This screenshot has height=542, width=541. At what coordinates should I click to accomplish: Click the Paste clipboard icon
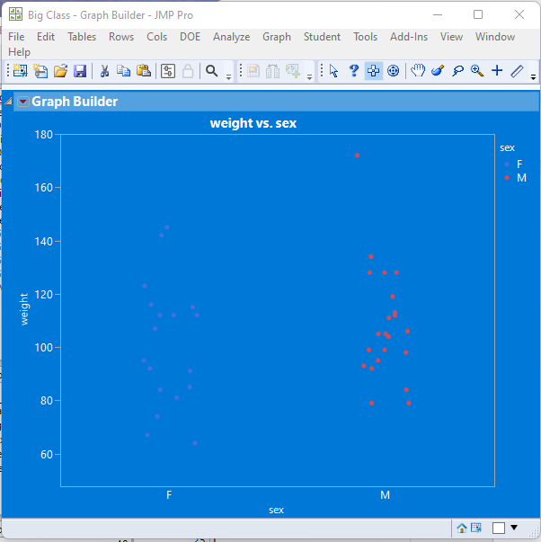coord(144,71)
